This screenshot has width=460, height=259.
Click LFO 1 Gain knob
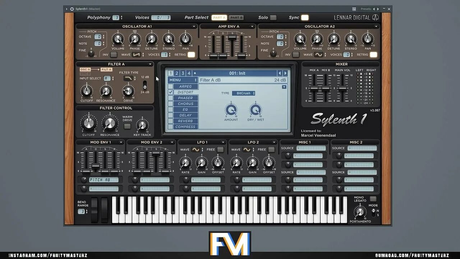202,163
